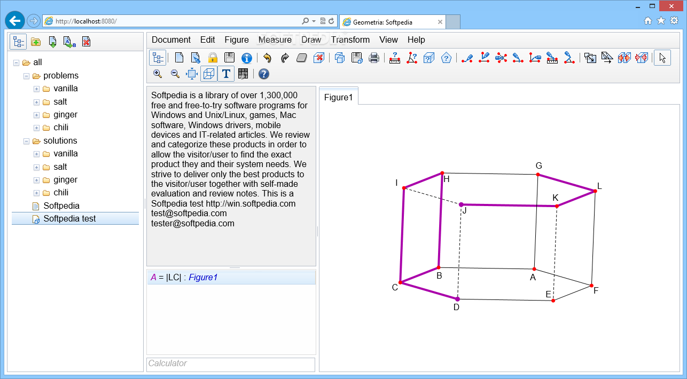Open help with blue question mark icon

[x=264, y=74]
